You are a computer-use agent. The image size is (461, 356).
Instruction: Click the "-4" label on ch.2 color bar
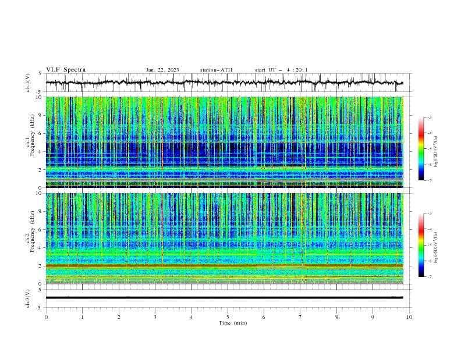[x=430, y=229]
